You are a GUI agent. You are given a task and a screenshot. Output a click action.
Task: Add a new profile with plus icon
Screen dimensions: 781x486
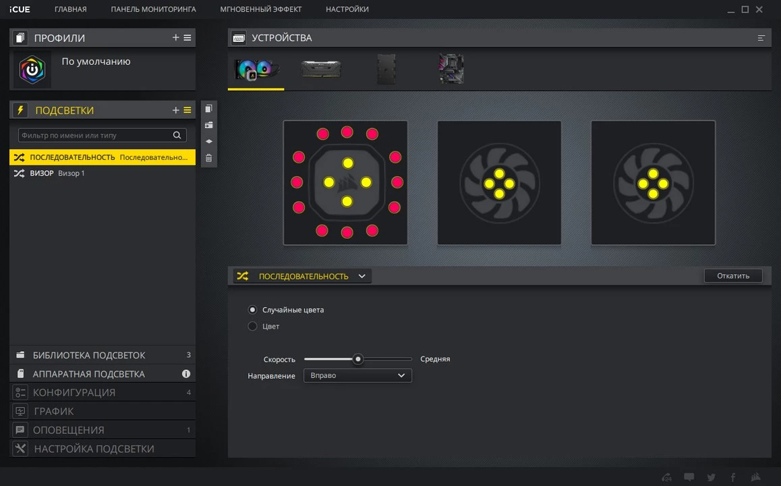(175, 37)
